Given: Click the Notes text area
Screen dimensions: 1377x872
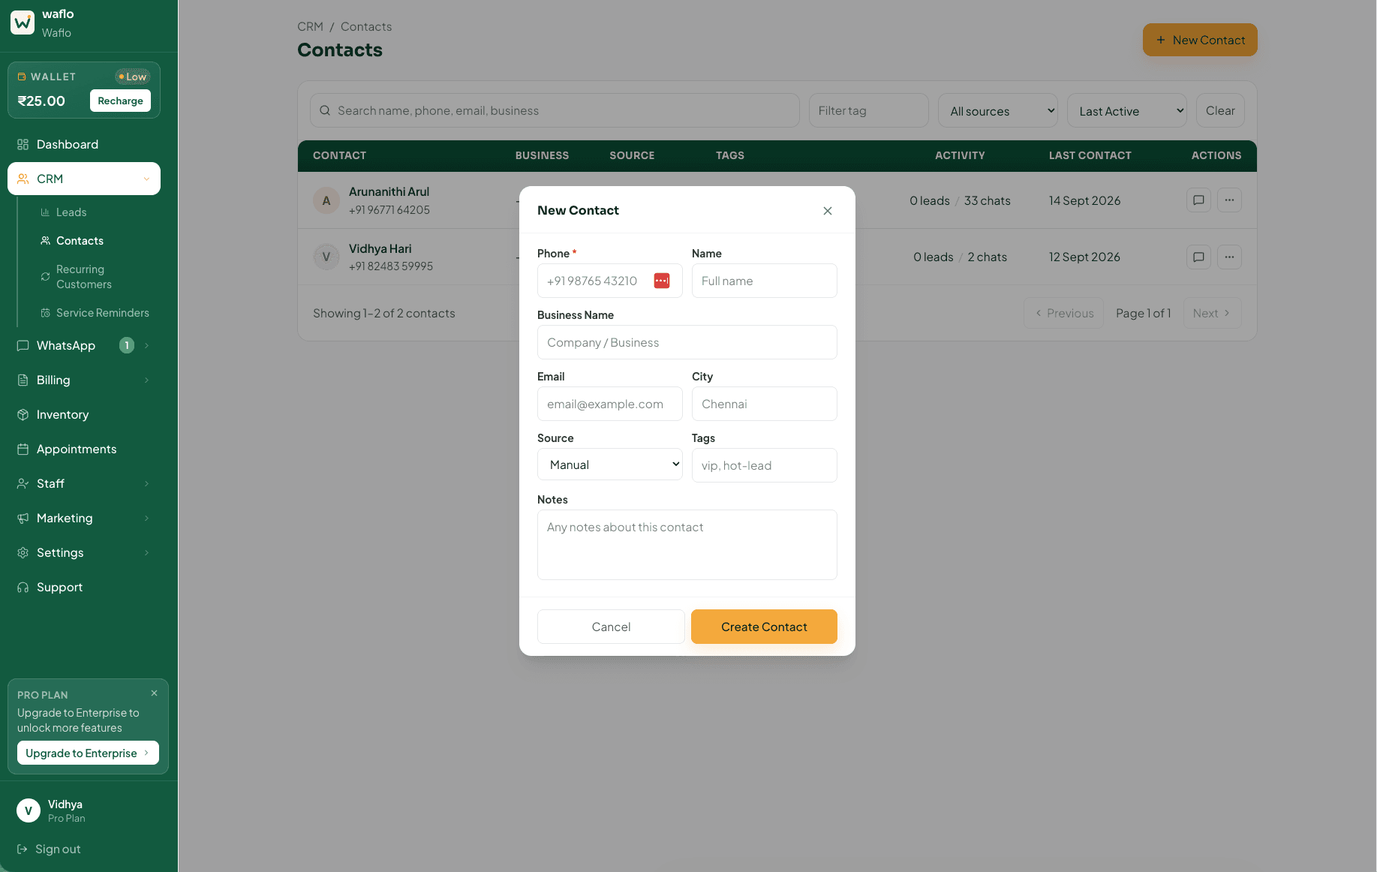Looking at the screenshot, I should (x=687, y=545).
